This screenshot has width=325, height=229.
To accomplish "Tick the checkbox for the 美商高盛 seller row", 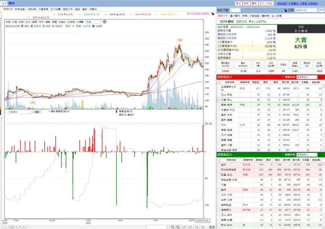I will [x=218, y=205].
